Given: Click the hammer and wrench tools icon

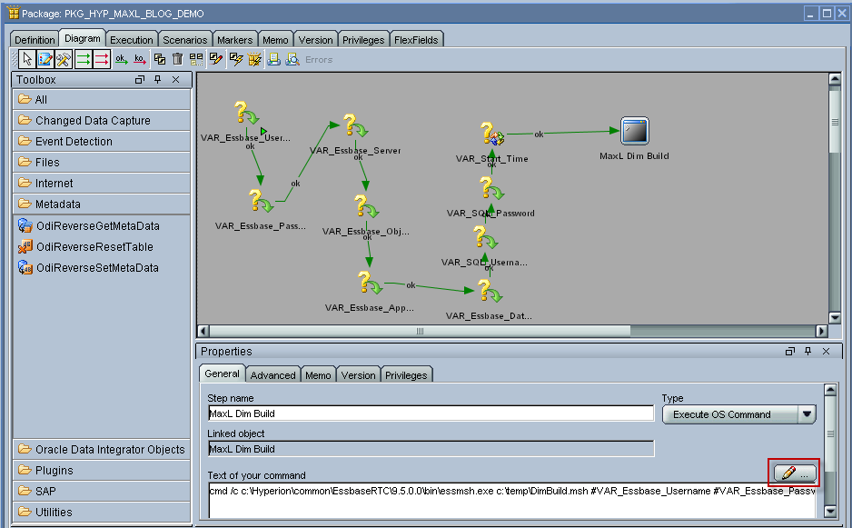Looking at the screenshot, I should click(x=64, y=59).
